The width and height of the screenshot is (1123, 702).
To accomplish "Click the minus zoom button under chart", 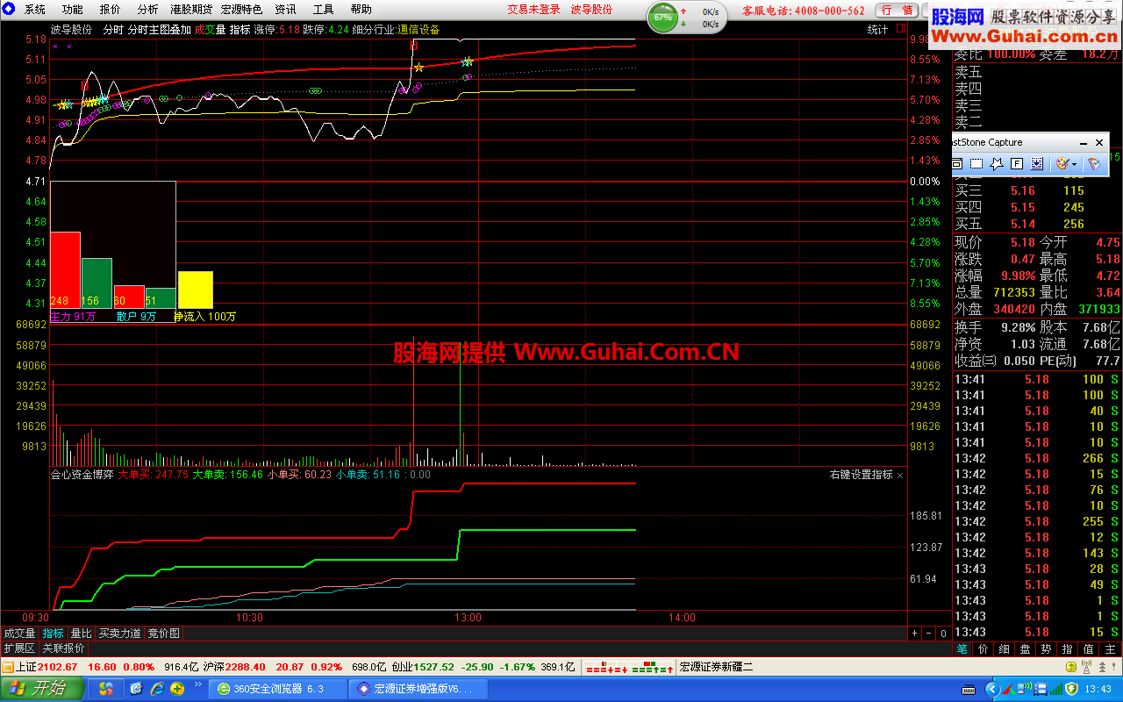I will [928, 633].
